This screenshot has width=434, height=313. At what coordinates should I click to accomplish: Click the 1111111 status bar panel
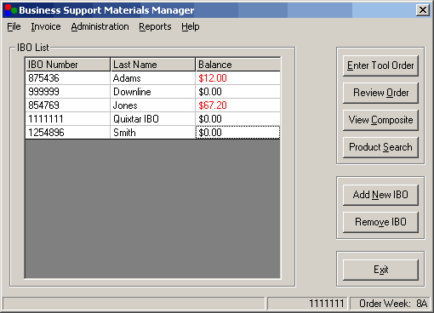(x=307, y=304)
